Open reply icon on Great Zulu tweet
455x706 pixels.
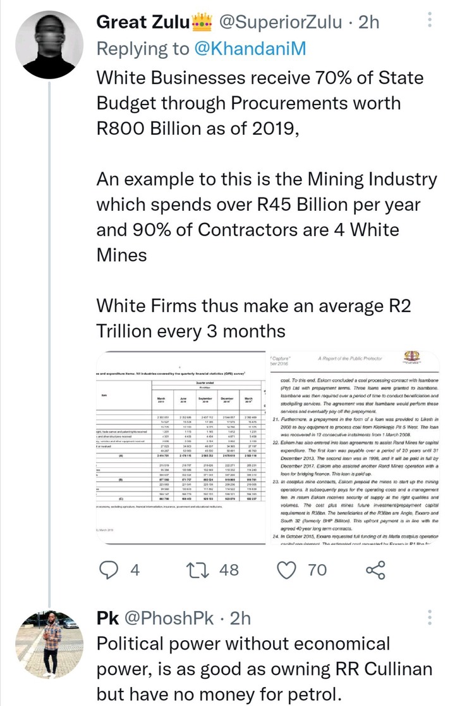[108, 570]
